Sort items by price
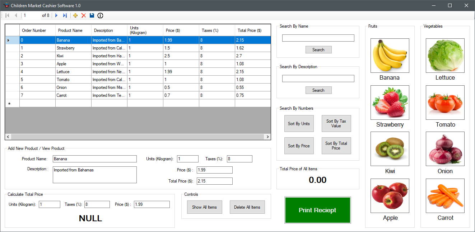The image size is (475, 232). [299, 146]
